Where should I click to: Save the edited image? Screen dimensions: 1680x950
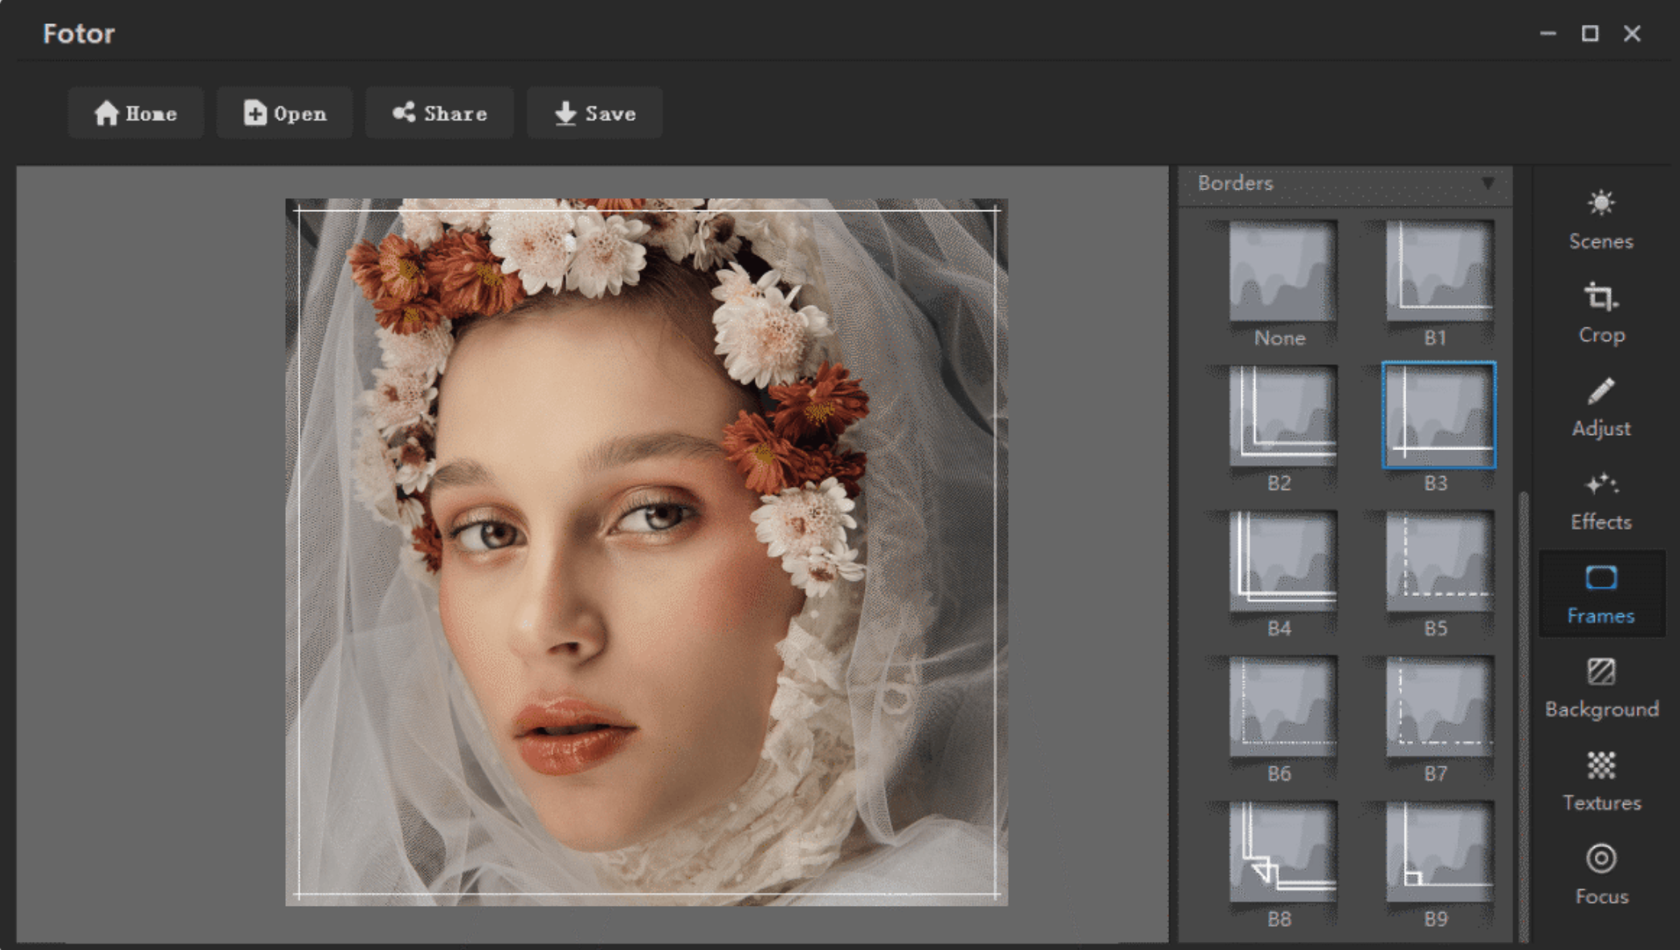click(x=593, y=112)
